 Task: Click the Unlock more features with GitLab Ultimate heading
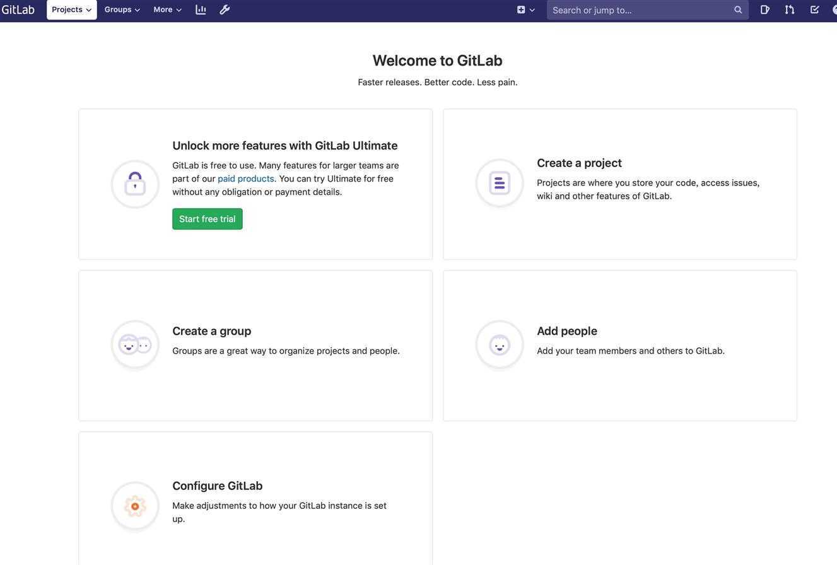(285, 146)
